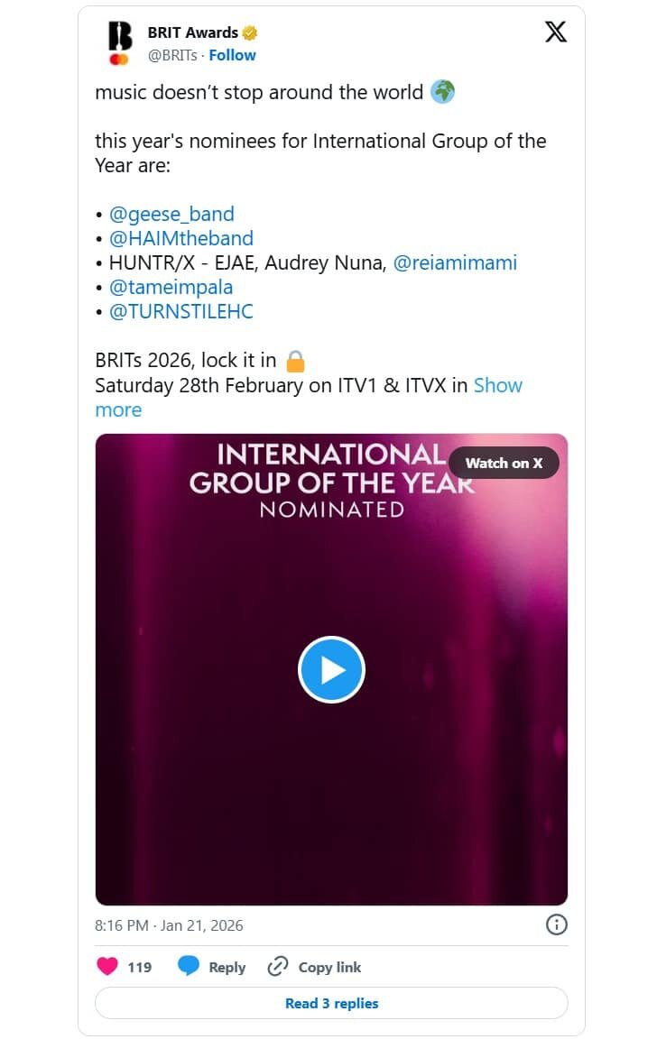Open the @TURNSTILEHC profile link
The image size is (657, 1039).
point(180,311)
